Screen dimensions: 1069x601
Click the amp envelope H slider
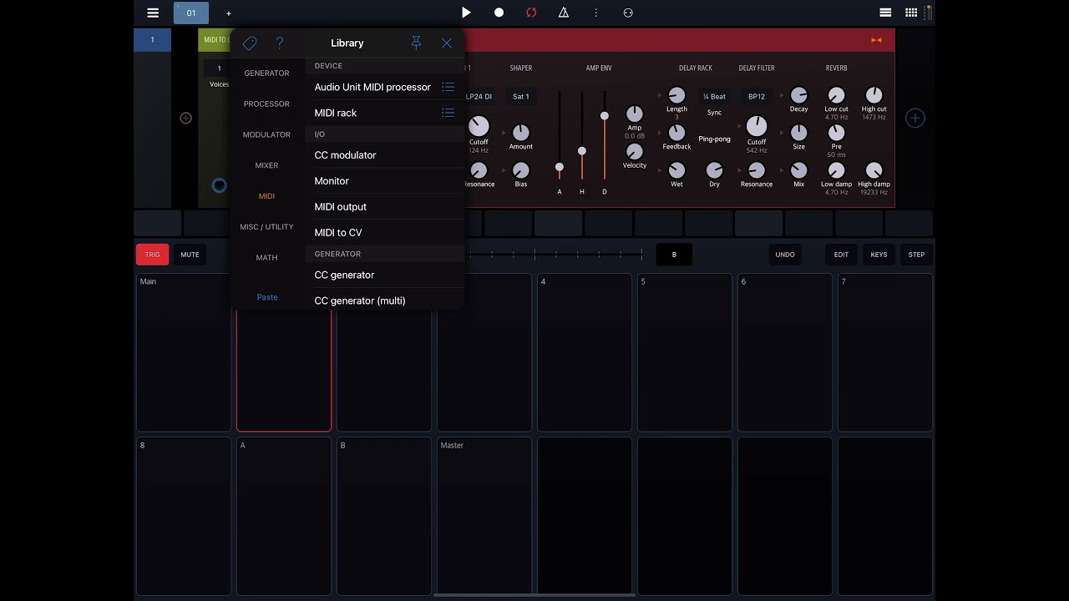pos(582,151)
